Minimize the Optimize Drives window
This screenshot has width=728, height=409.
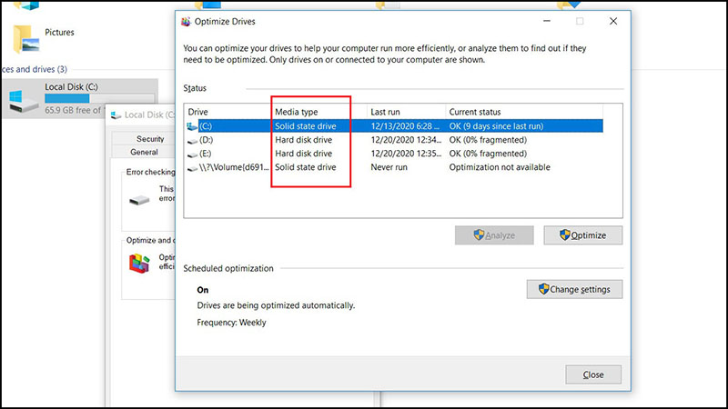(546, 21)
